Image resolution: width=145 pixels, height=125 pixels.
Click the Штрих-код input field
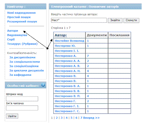point(22,99)
